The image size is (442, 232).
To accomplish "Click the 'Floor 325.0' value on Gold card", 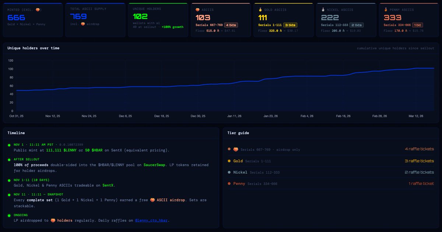I will 270,31.
